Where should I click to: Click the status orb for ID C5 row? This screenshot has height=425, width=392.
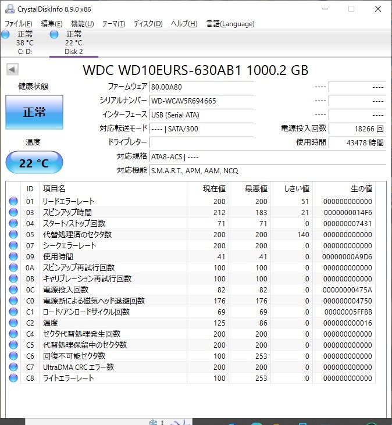[13, 345]
